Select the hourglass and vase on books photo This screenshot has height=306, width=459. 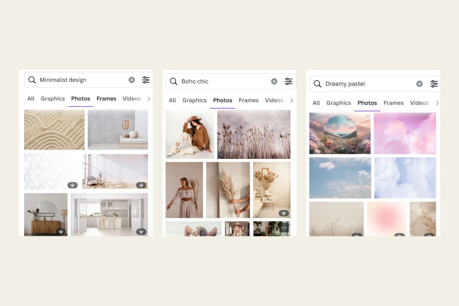point(118,130)
